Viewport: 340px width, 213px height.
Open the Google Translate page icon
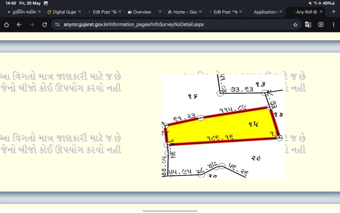(x=308, y=25)
